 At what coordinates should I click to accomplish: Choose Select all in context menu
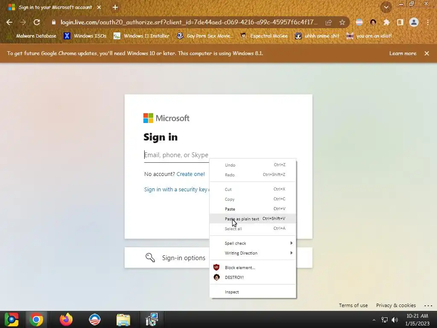[x=253, y=228]
